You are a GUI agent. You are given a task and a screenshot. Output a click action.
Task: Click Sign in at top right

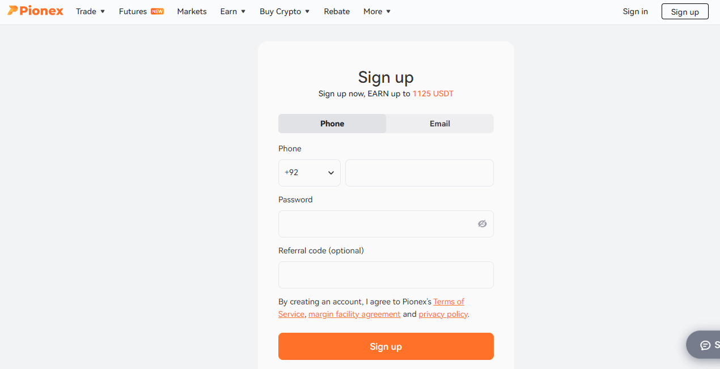(635, 11)
